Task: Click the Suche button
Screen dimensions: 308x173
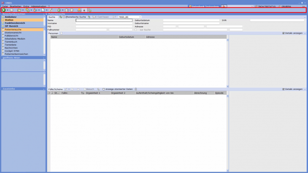Action: [51, 17]
